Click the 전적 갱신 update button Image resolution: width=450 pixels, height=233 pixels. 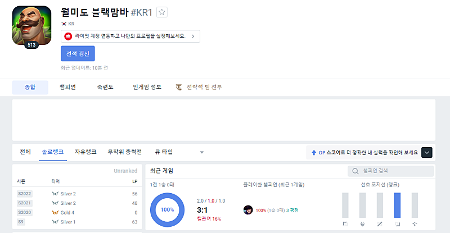78,53
